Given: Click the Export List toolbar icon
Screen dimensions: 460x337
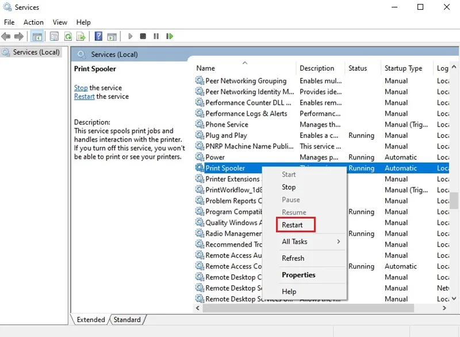Looking at the screenshot, I should pos(81,36).
